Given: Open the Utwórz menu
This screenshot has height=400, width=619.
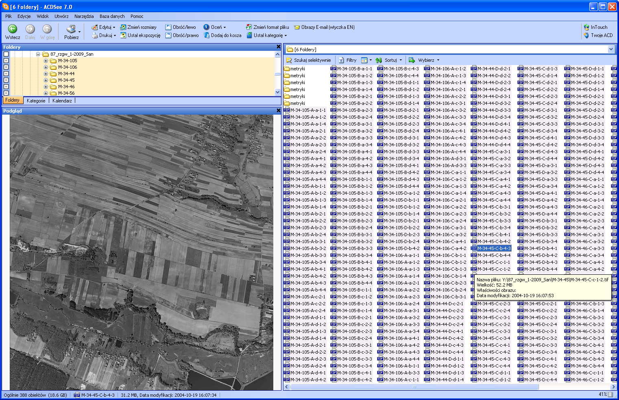Looking at the screenshot, I should click(61, 16).
